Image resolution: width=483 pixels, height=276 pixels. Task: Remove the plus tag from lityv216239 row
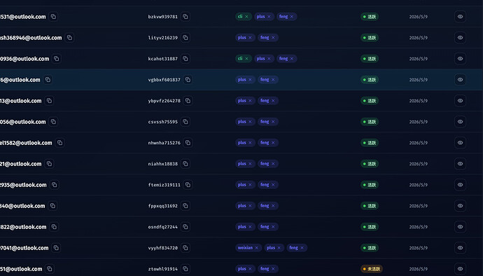click(x=250, y=38)
